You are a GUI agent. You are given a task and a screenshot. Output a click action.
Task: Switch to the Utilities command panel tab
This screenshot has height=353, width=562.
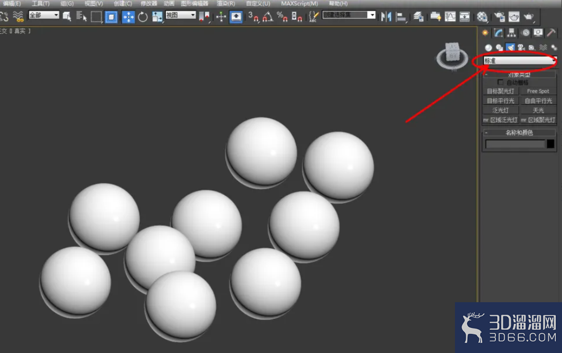551,33
